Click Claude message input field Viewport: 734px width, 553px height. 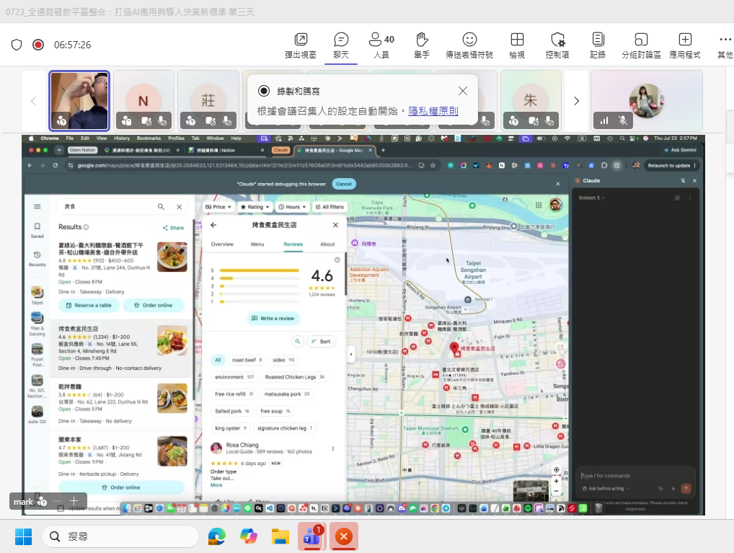(x=634, y=476)
